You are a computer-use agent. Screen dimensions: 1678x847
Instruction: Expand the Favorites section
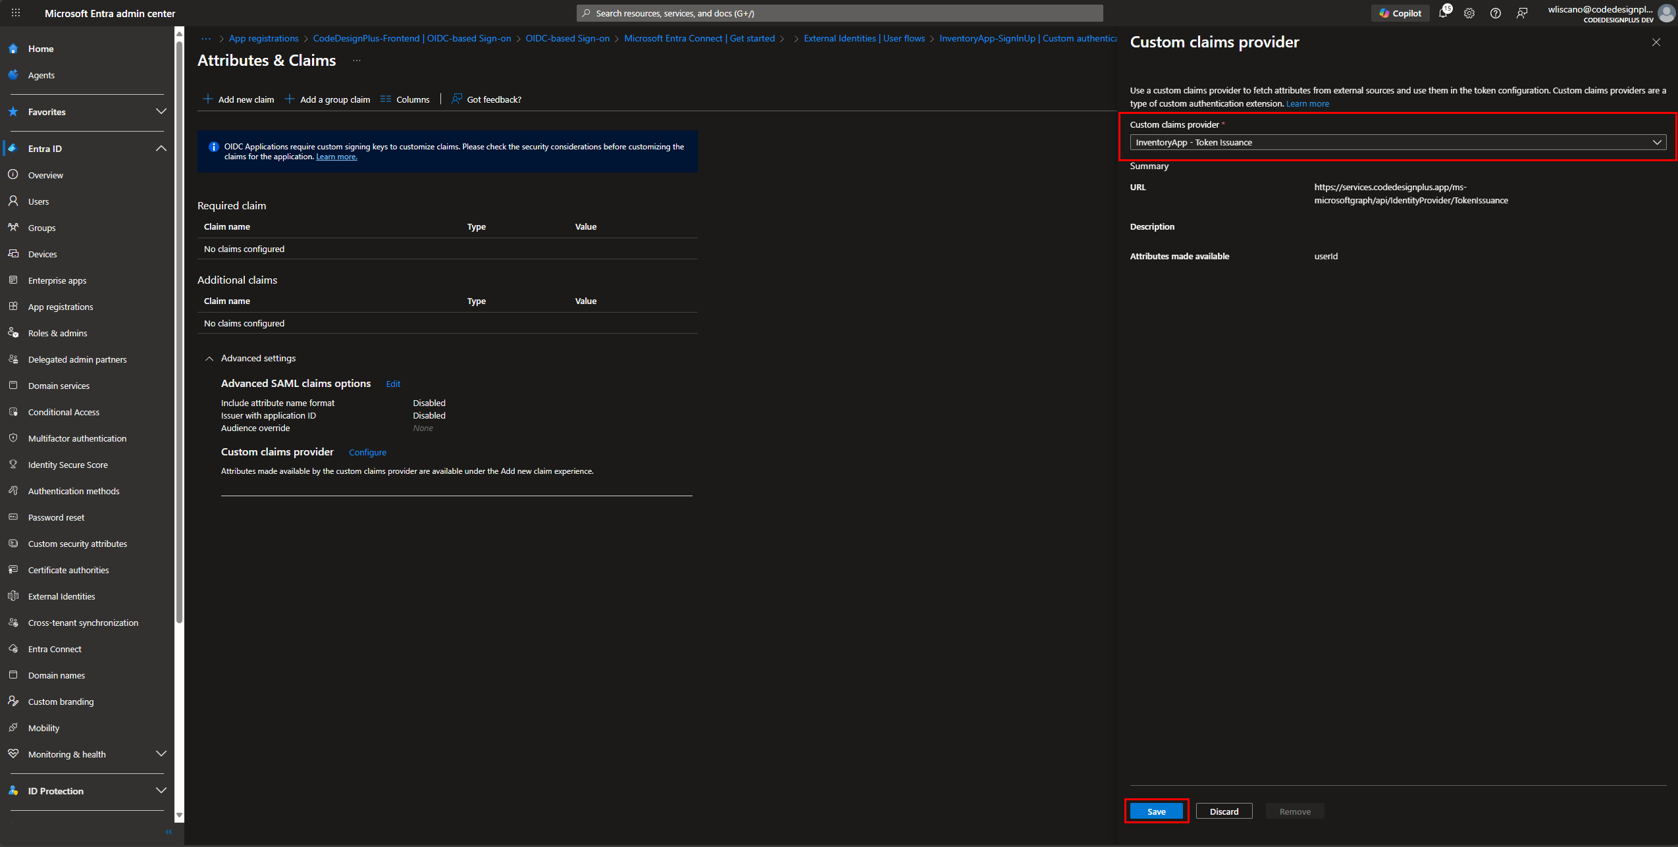pos(161,112)
